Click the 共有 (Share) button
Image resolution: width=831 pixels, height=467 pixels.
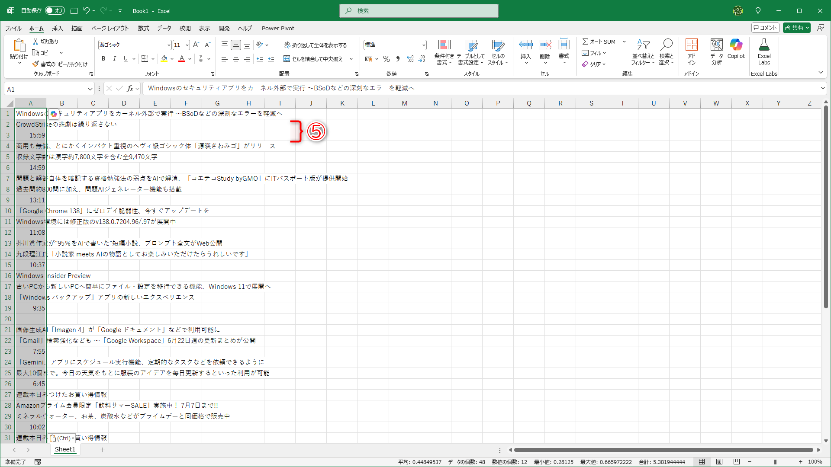[796, 28]
